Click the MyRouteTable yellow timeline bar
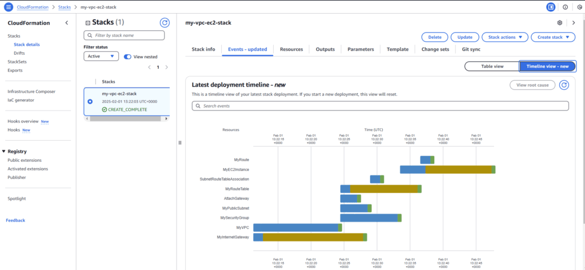The image size is (585, 270). (384, 189)
